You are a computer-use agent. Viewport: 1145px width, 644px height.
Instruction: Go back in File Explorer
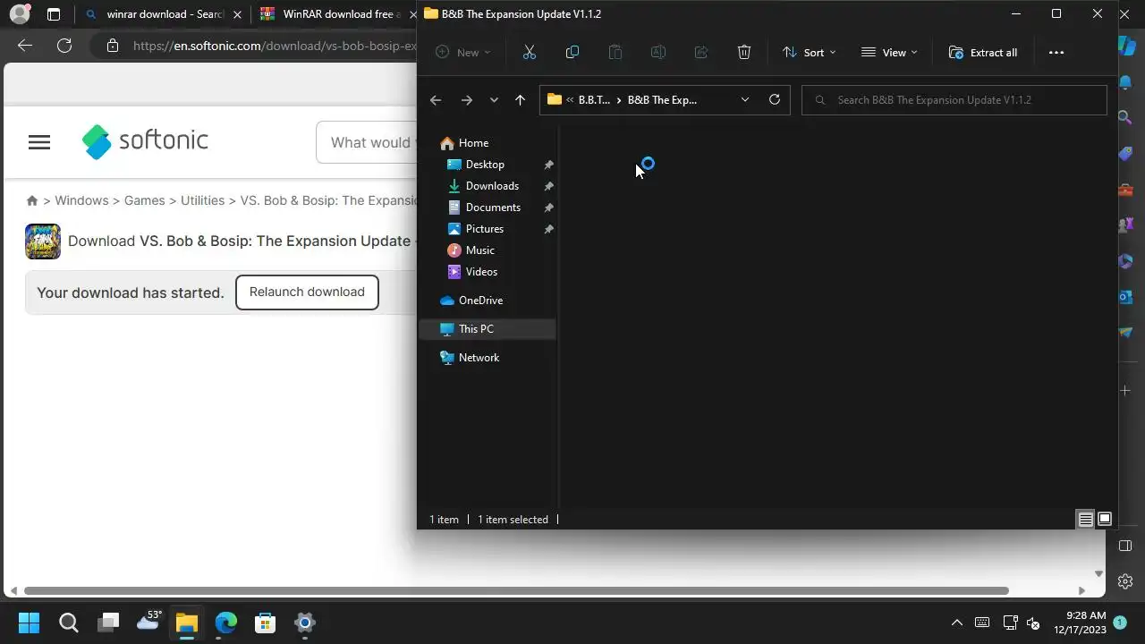436,100
